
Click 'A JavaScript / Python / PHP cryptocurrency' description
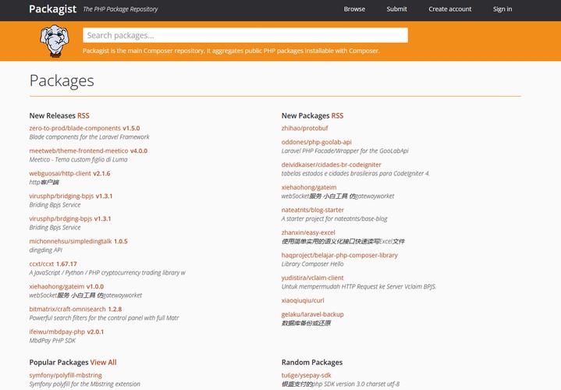(x=108, y=272)
